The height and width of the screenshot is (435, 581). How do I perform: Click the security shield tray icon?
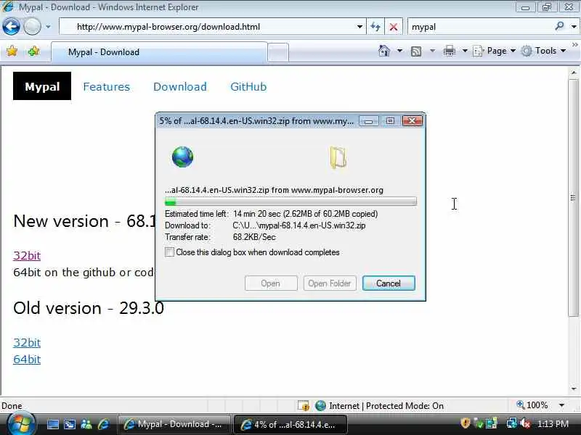tap(465, 423)
